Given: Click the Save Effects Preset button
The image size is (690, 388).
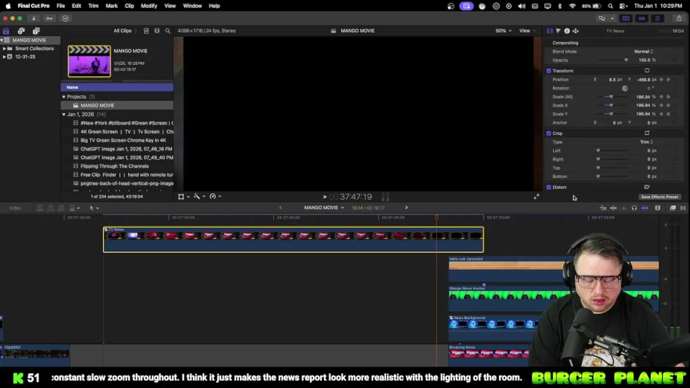Looking at the screenshot, I should pyautogui.click(x=659, y=197).
